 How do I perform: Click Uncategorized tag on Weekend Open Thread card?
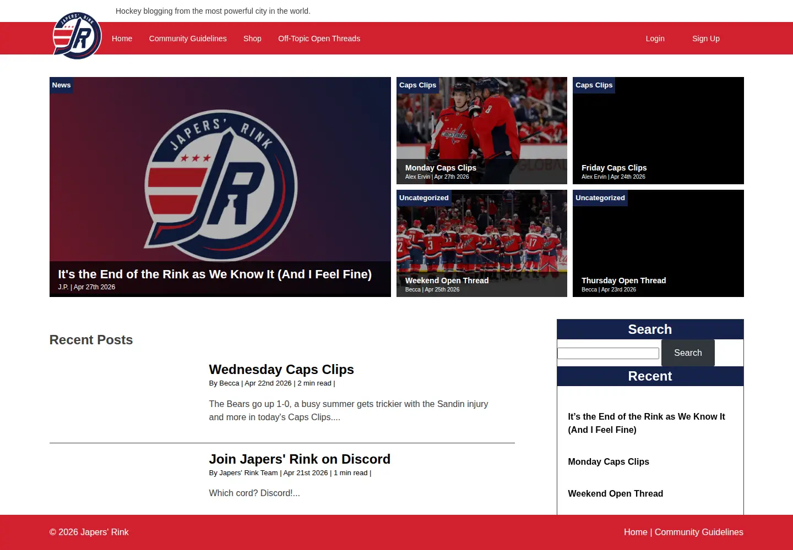click(423, 198)
